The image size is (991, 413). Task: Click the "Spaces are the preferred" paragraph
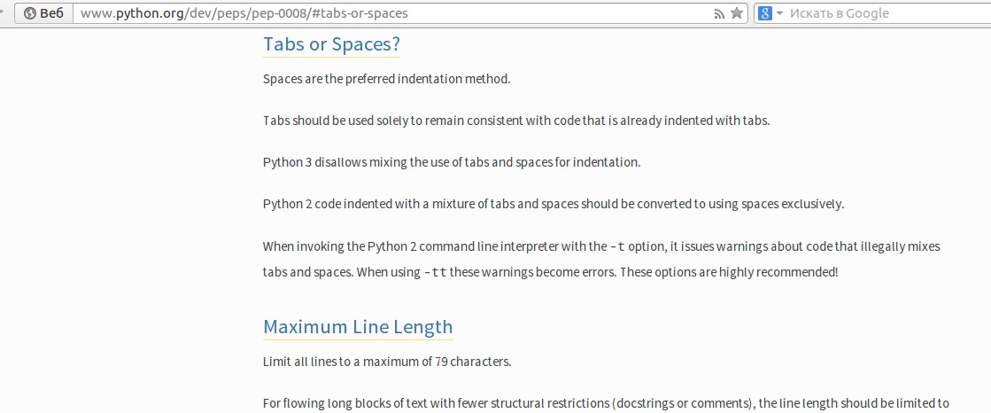pyautogui.click(x=387, y=79)
